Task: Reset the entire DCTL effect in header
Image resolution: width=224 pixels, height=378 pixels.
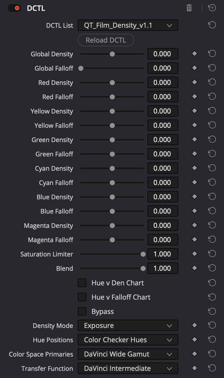Action: tap(212, 8)
